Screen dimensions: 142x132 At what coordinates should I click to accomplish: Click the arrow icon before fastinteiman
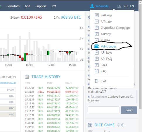pyautogui.click(x=89, y=96)
